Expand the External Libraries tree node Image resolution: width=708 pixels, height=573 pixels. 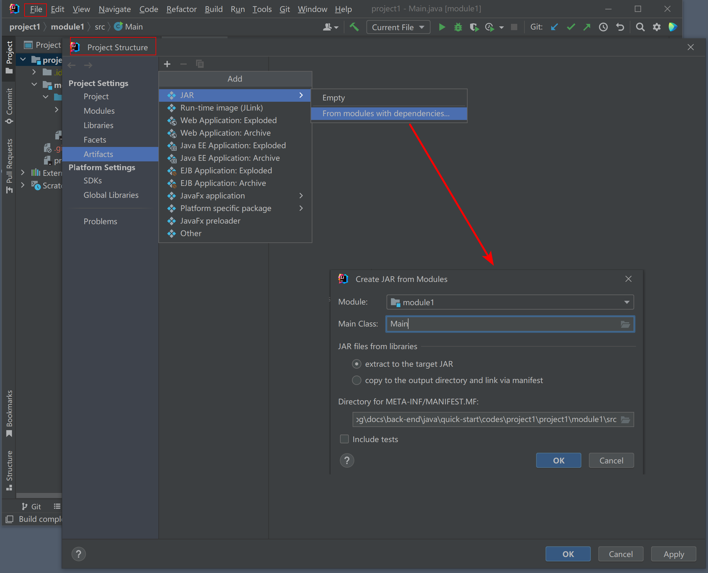tap(22, 172)
